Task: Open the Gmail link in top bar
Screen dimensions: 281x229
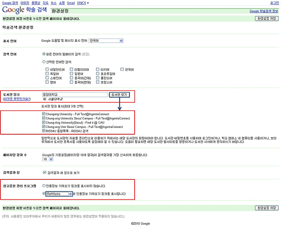Action: click(71, 3)
